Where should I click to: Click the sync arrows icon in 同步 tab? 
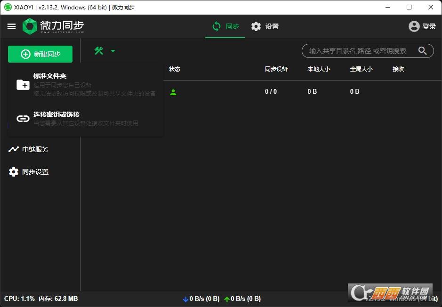(216, 26)
